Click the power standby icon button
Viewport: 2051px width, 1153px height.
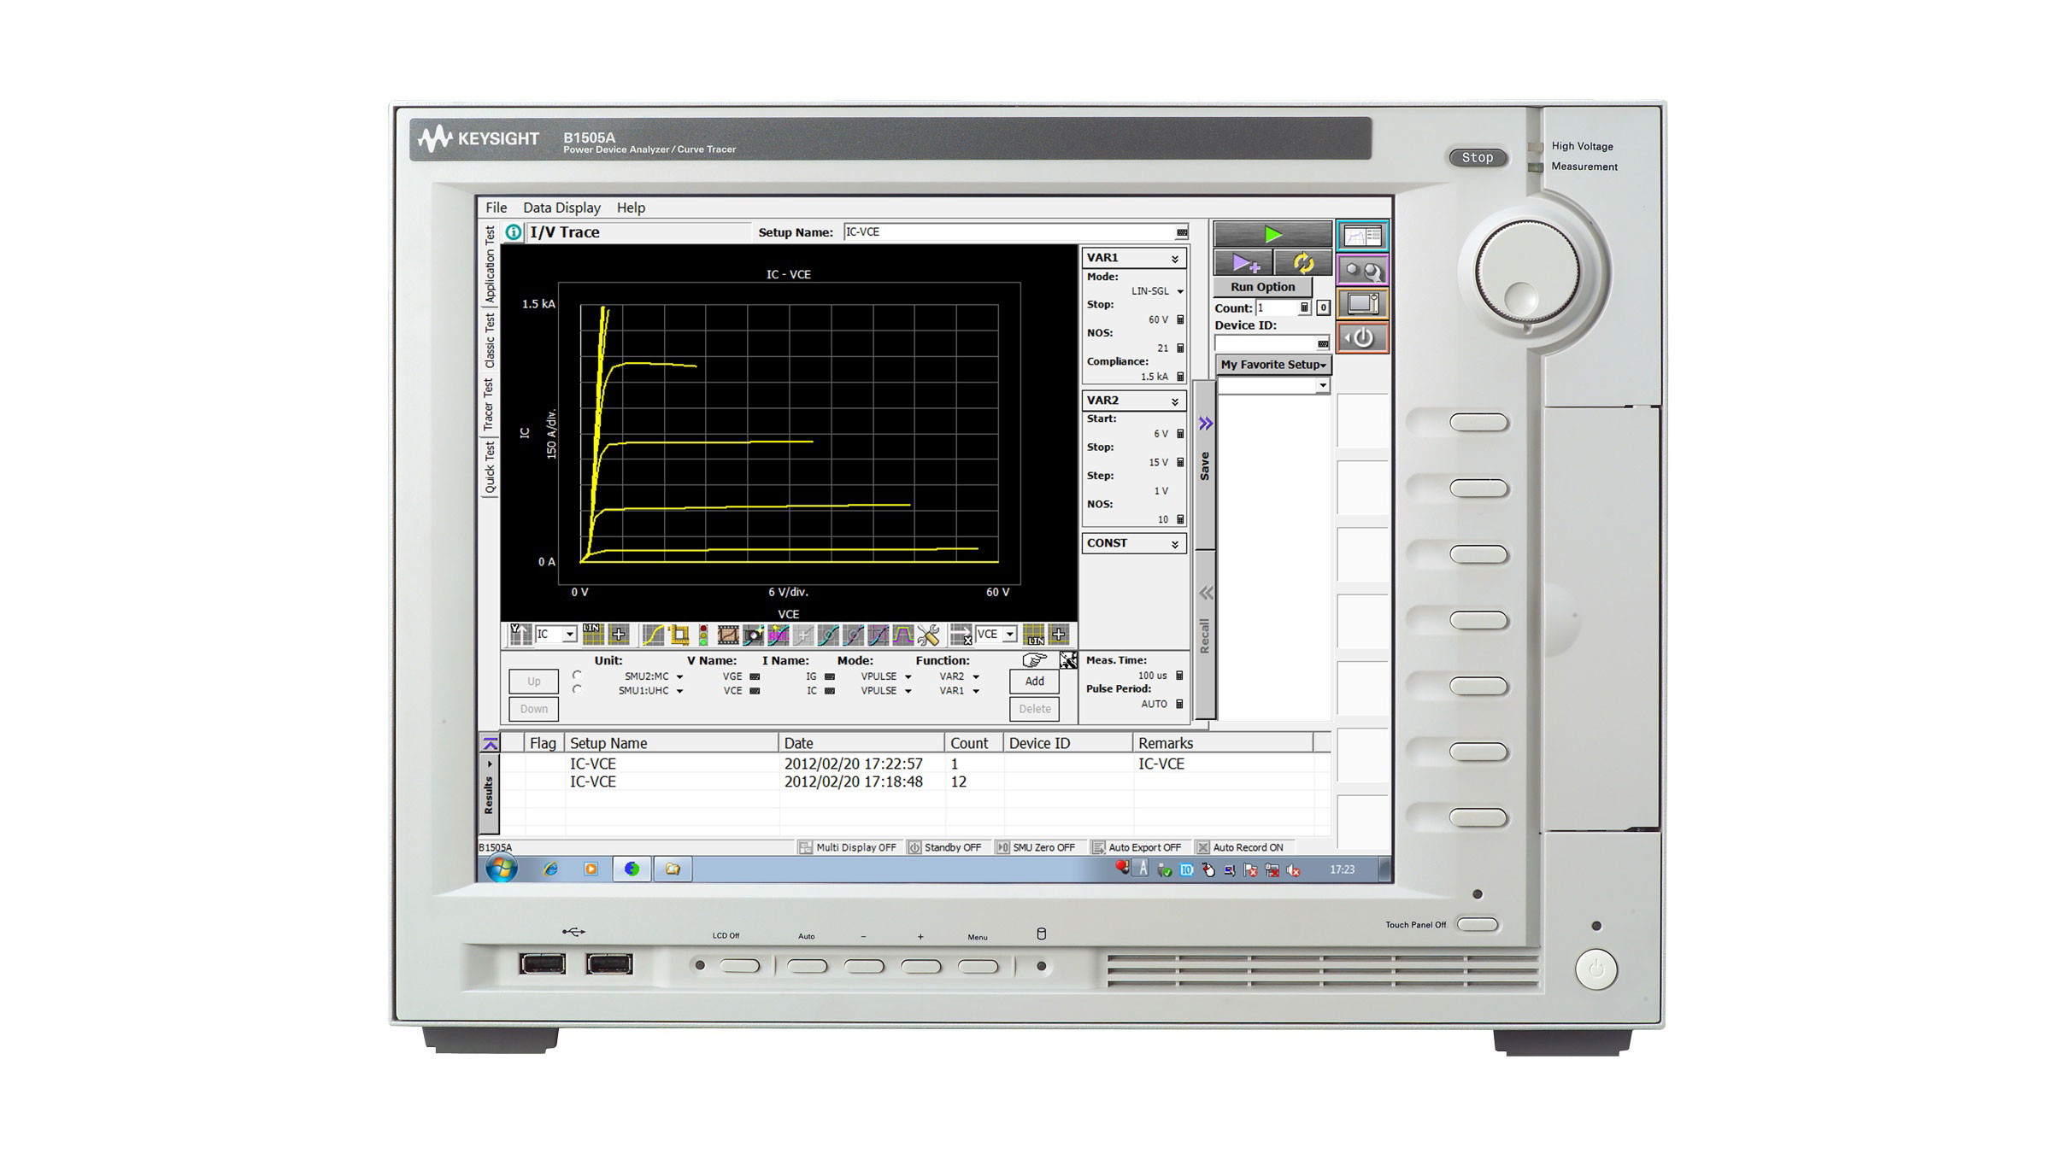coord(1362,337)
